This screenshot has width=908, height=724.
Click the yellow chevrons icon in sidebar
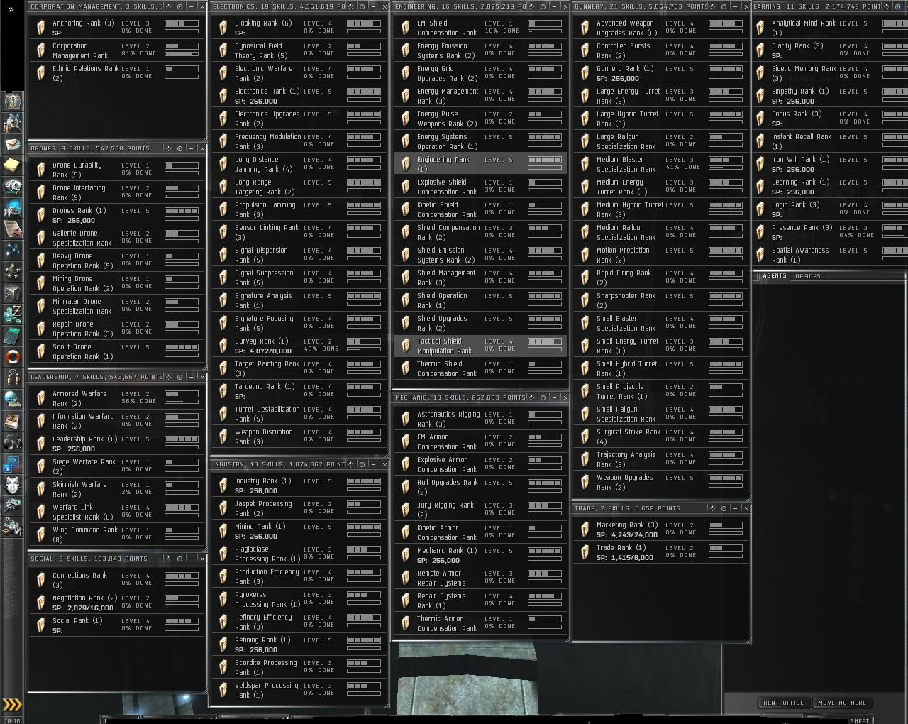(12, 704)
